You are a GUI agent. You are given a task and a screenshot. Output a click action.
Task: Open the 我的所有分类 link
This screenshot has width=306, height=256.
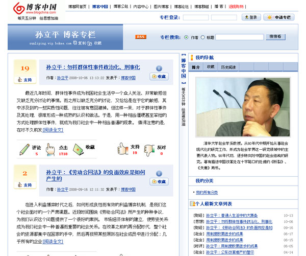point(207,193)
